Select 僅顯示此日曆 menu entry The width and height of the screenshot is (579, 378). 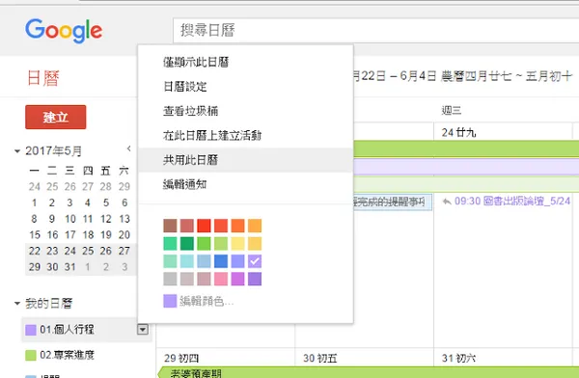click(245, 62)
